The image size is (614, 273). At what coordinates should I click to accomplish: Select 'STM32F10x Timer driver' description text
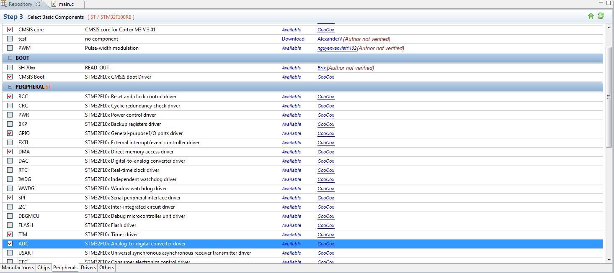[111, 235]
